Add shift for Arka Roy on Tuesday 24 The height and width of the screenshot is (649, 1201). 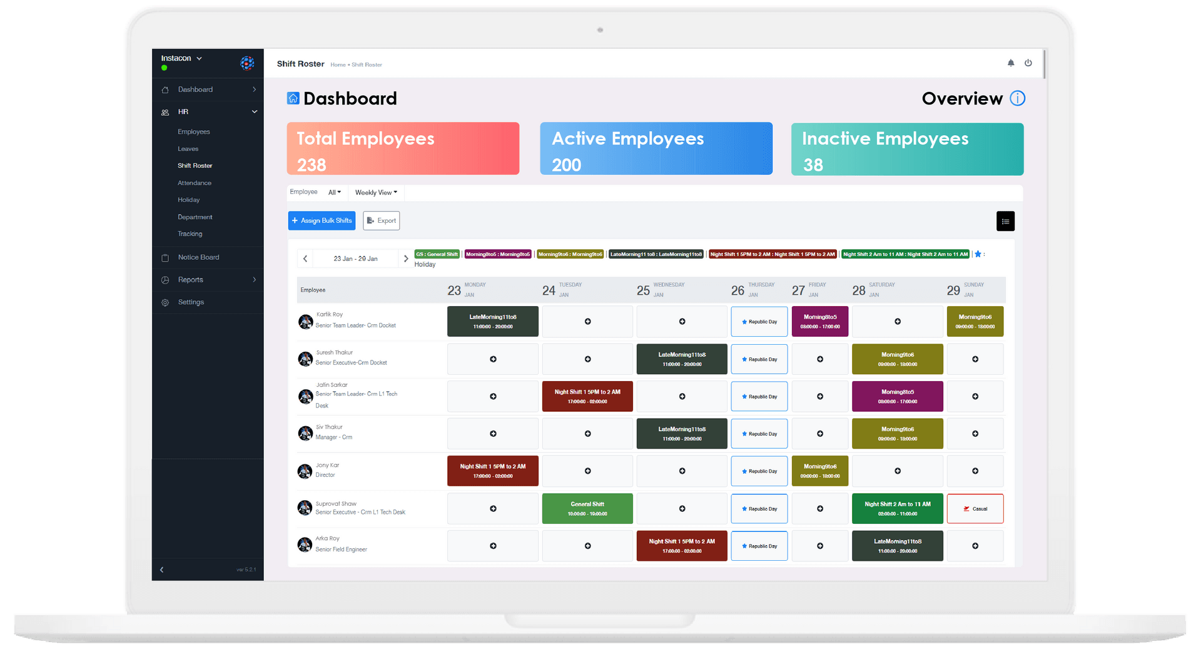tap(587, 546)
